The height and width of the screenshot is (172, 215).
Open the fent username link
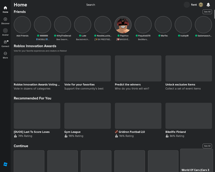[x=194, y=5]
